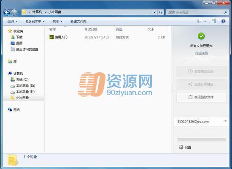Click the 生成分享链接 button
Screen dimensions: 232x169
point(201,84)
